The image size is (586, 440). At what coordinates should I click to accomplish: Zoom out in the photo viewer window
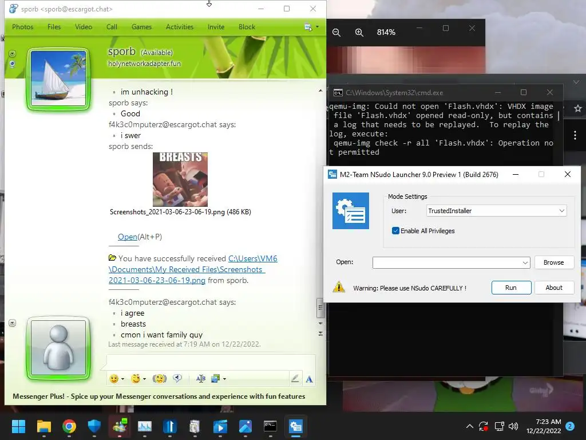(336, 33)
